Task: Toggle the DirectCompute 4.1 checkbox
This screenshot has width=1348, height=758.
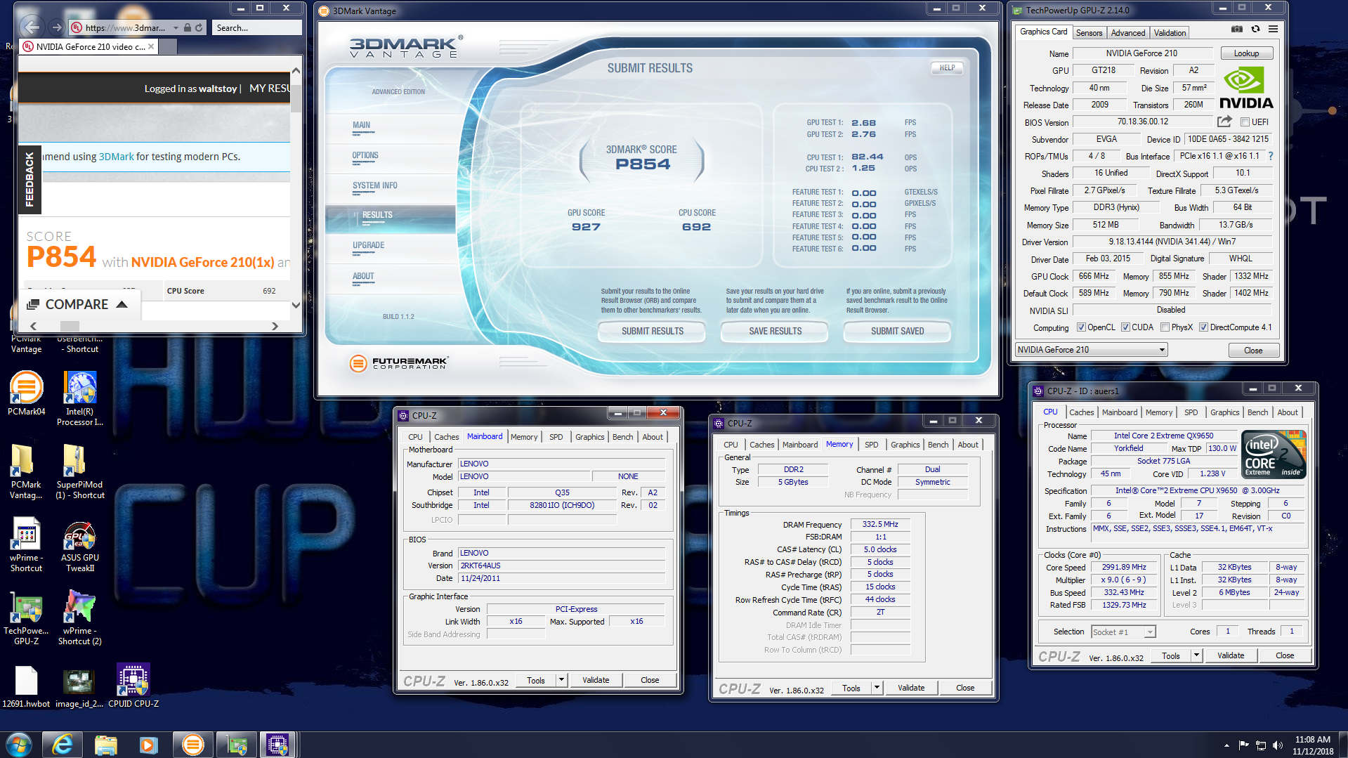Action: coord(1203,327)
